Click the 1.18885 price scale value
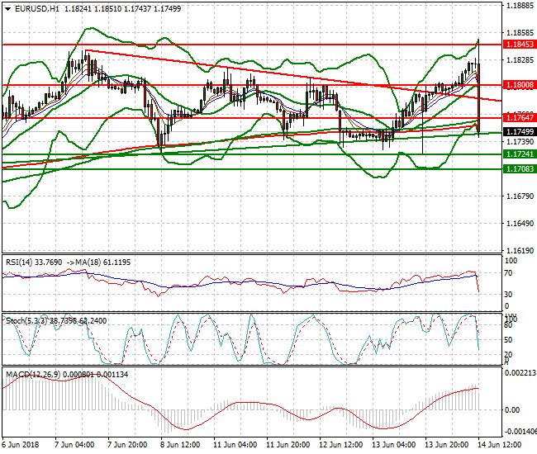This screenshot has width=537, height=454. (520, 6)
